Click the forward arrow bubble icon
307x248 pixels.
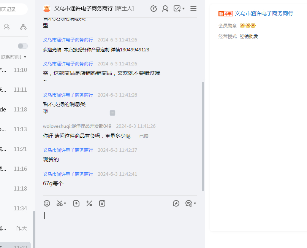(176, 203)
